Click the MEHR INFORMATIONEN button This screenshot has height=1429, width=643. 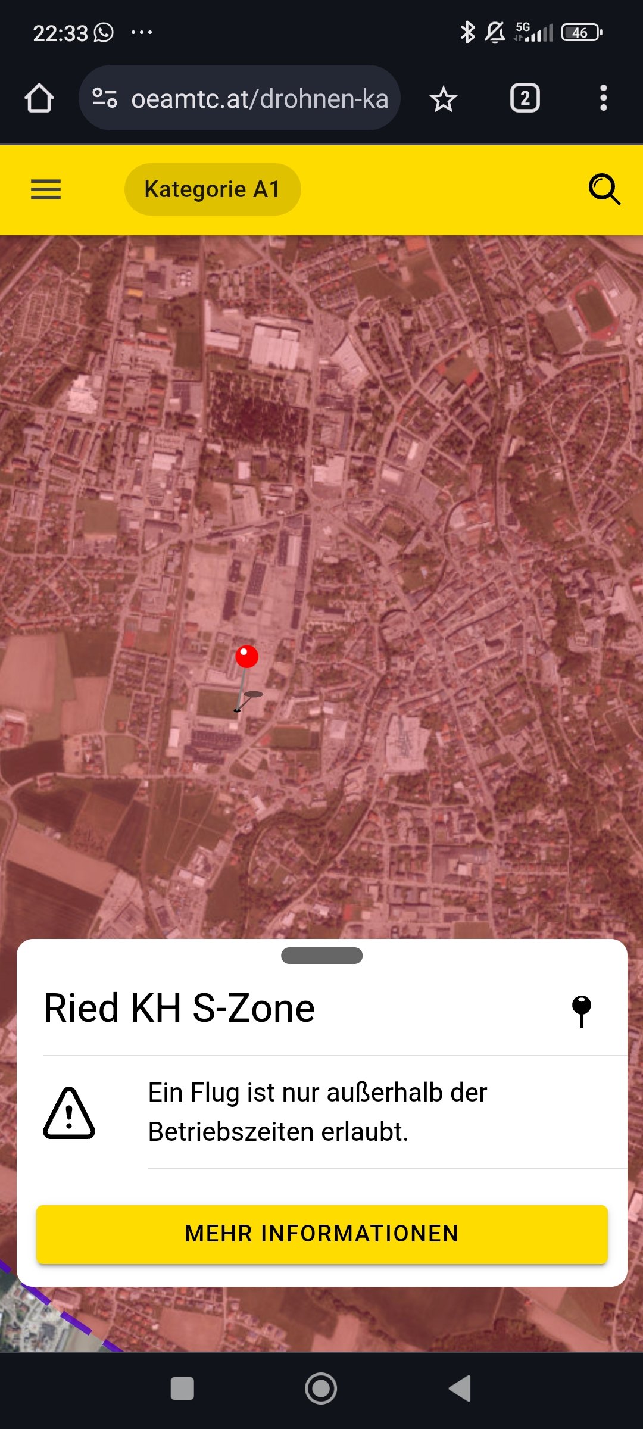pos(321,1234)
